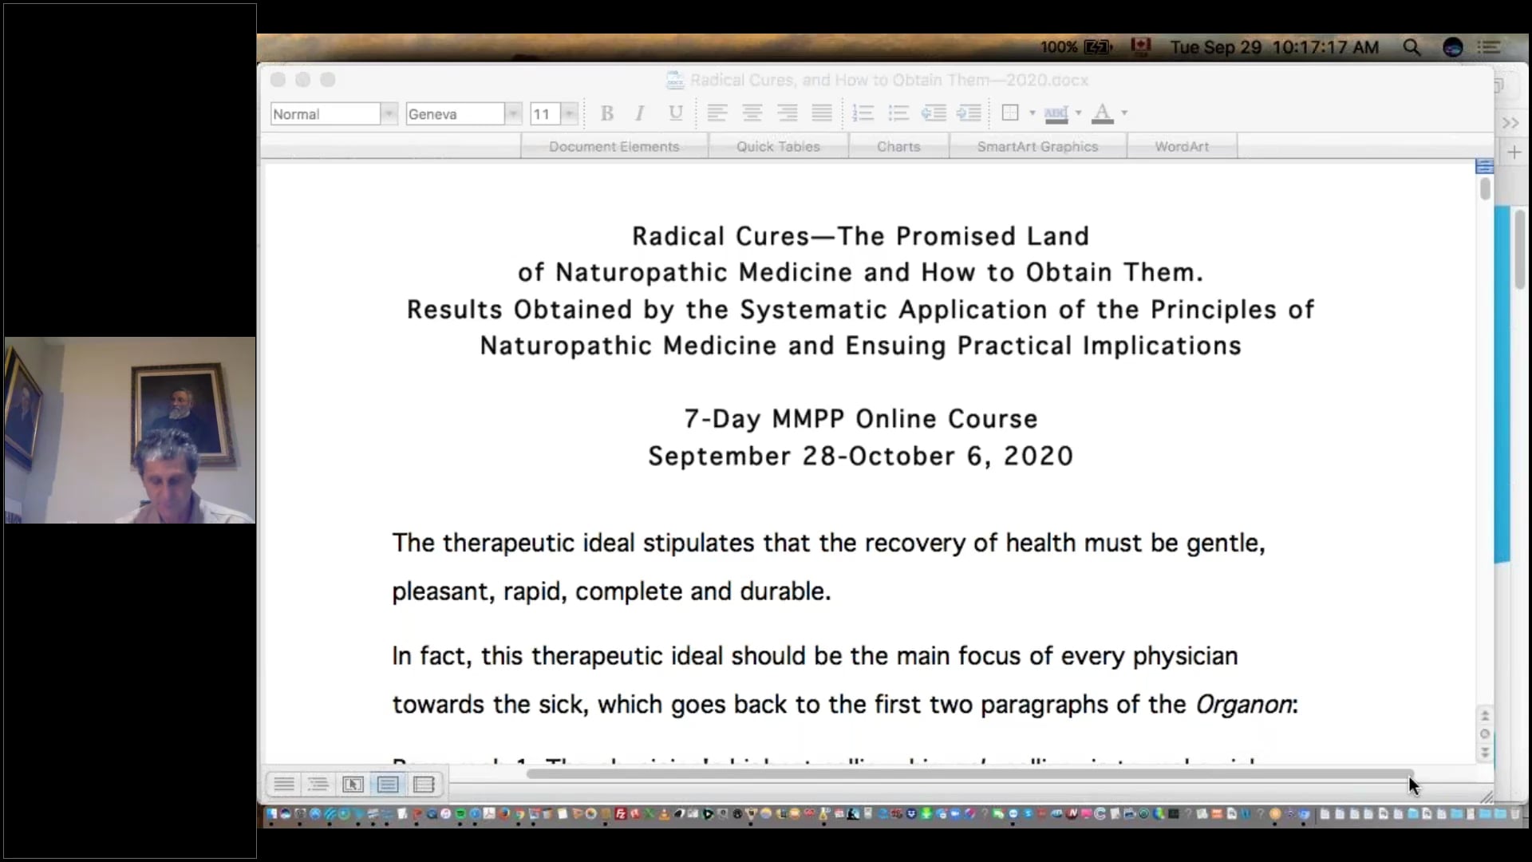Image resolution: width=1532 pixels, height=862 pixels.
Task: Increase the paragraph indent
Action: 970,113
